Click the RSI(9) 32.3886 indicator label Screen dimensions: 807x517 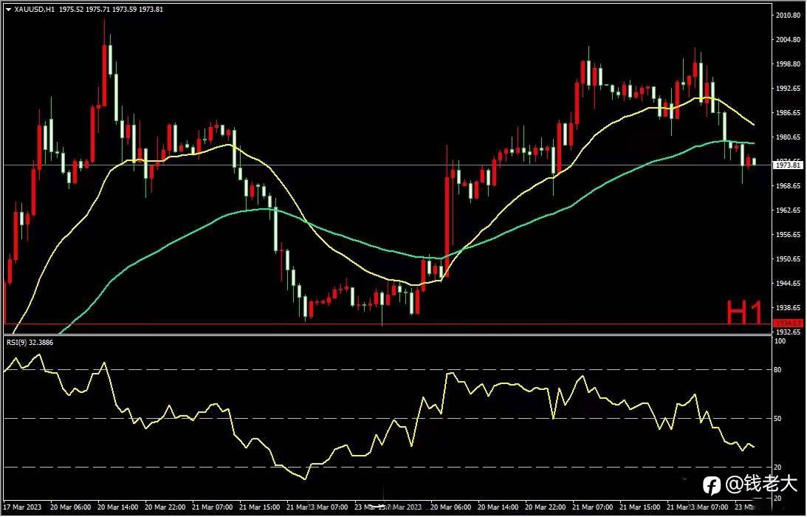point(30,342)
